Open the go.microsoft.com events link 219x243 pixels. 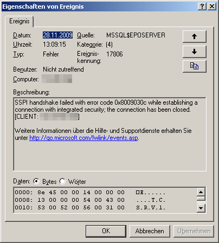point(83,138)
